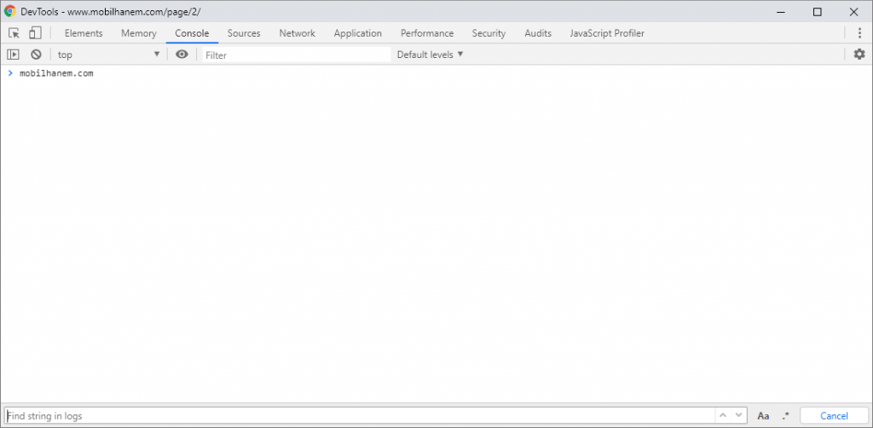Click the Find string in logs field
Image resolution: width=873 pixels, height=428 pixels.
click(361, 416)
